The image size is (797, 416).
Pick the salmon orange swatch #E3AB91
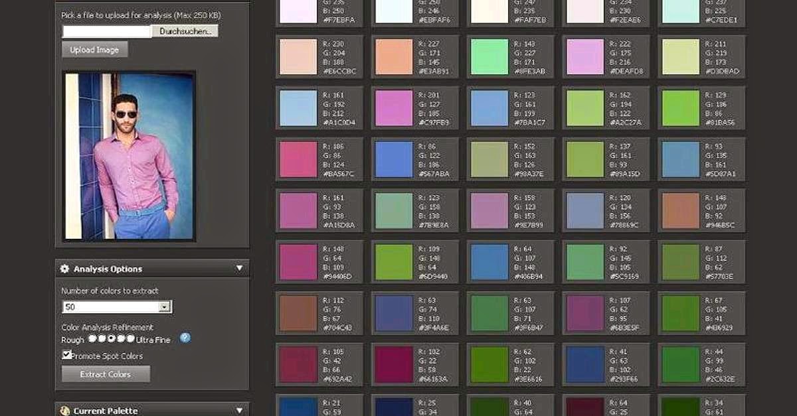(x=394, y=56)
